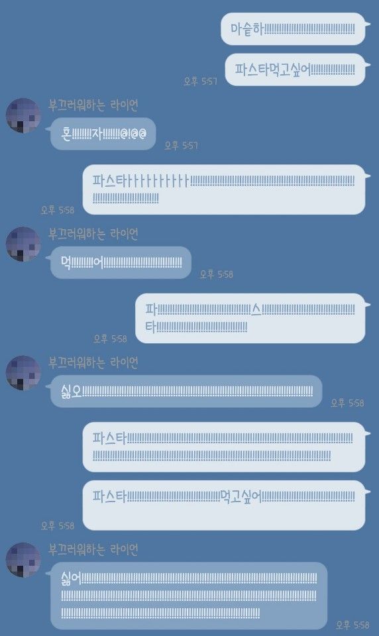This screenshot has height=636, width=379.
Task: Select the two-line 파스타!!! message bubble
Action: point(224,447)
